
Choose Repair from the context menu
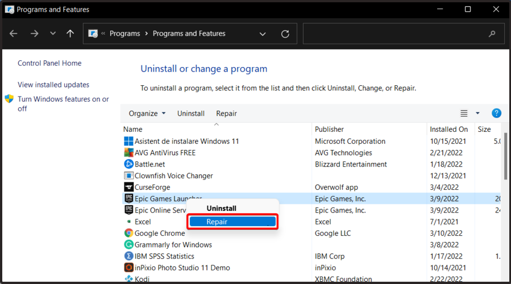(x=233, y=222)
